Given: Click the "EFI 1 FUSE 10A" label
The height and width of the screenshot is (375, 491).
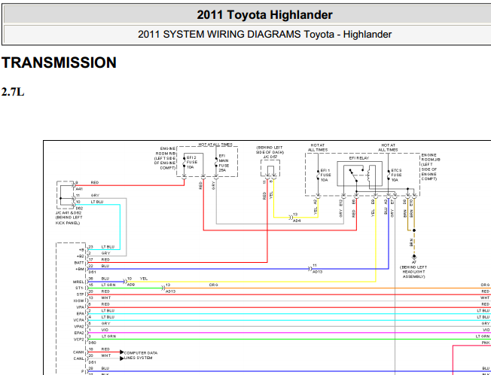Looking at the screenshot, I should point(325,175).
